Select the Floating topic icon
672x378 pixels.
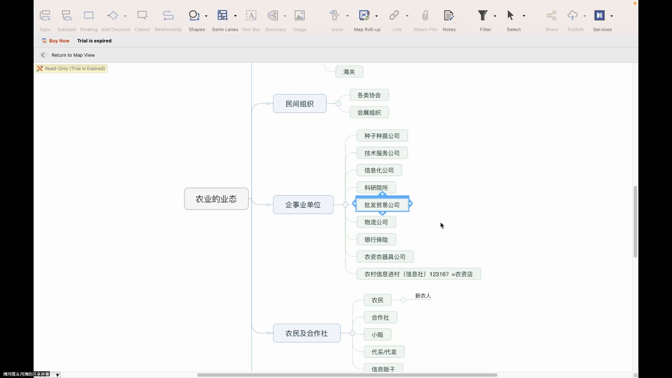89,16
